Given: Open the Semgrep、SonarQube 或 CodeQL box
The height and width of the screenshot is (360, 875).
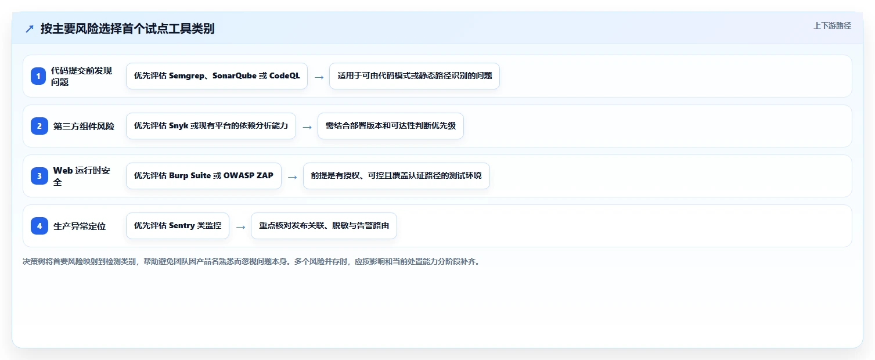Looking at the screenshot, I should pyautogui.click(x=217, y=76).
